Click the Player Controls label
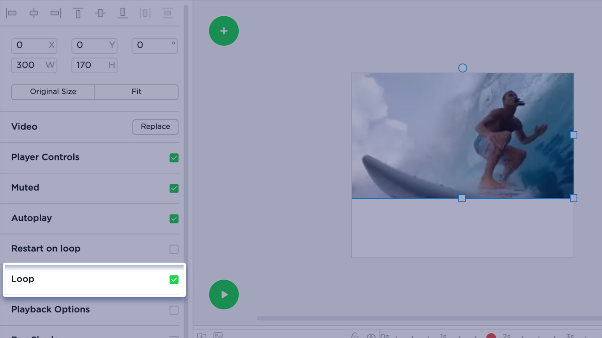 [x=45, y=157]
